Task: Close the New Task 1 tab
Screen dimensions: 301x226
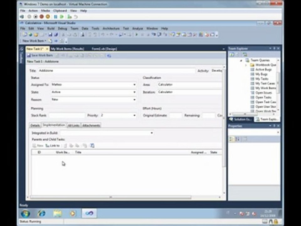Action: pyautogui.click(x=47, y=49)
